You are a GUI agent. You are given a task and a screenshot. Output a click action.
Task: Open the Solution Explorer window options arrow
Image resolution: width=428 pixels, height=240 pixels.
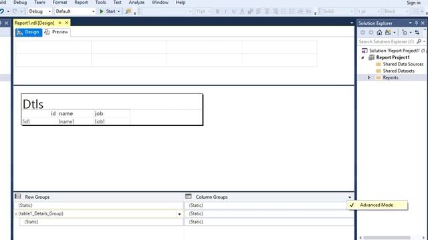[410, 23]
